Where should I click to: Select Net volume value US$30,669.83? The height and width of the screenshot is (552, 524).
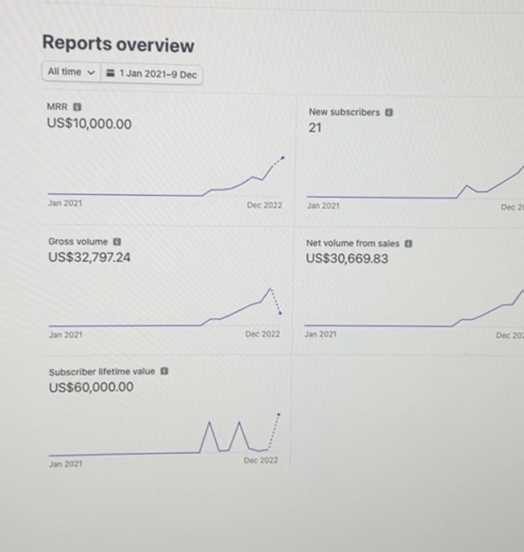tap(347, 259)
